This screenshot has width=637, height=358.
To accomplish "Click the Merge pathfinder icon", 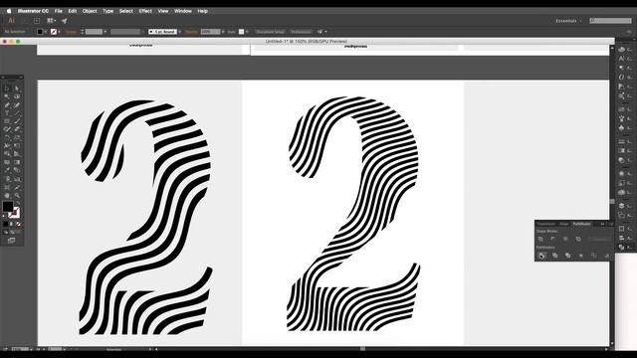I will point(567,256).
